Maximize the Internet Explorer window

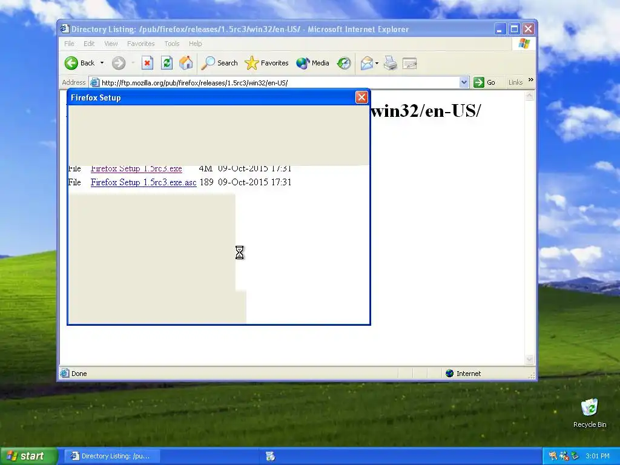515,29
